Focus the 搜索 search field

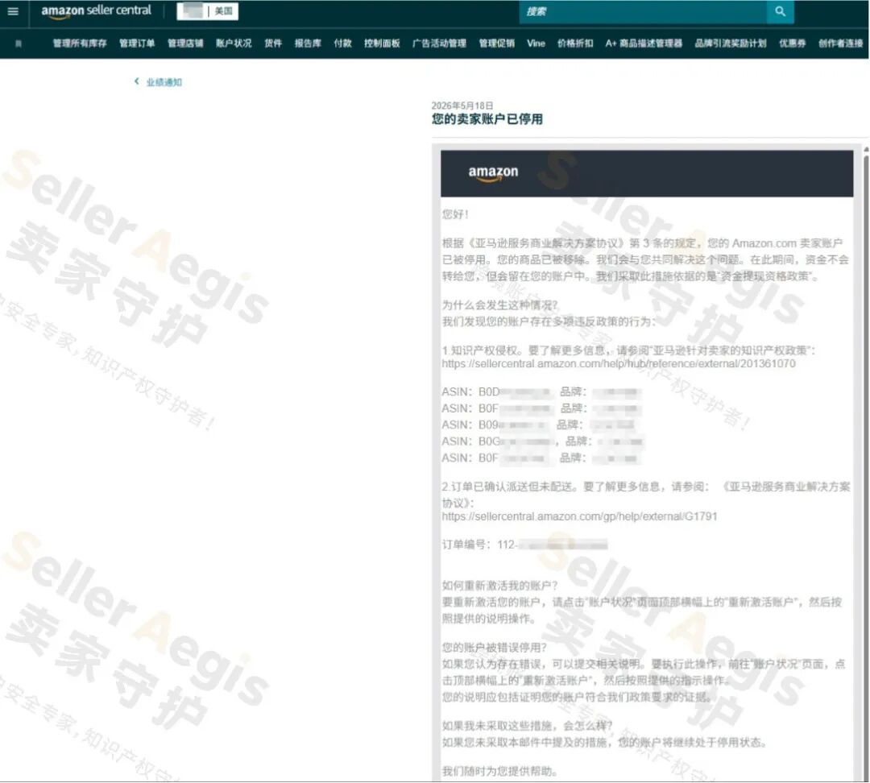[x=643, y=11]
